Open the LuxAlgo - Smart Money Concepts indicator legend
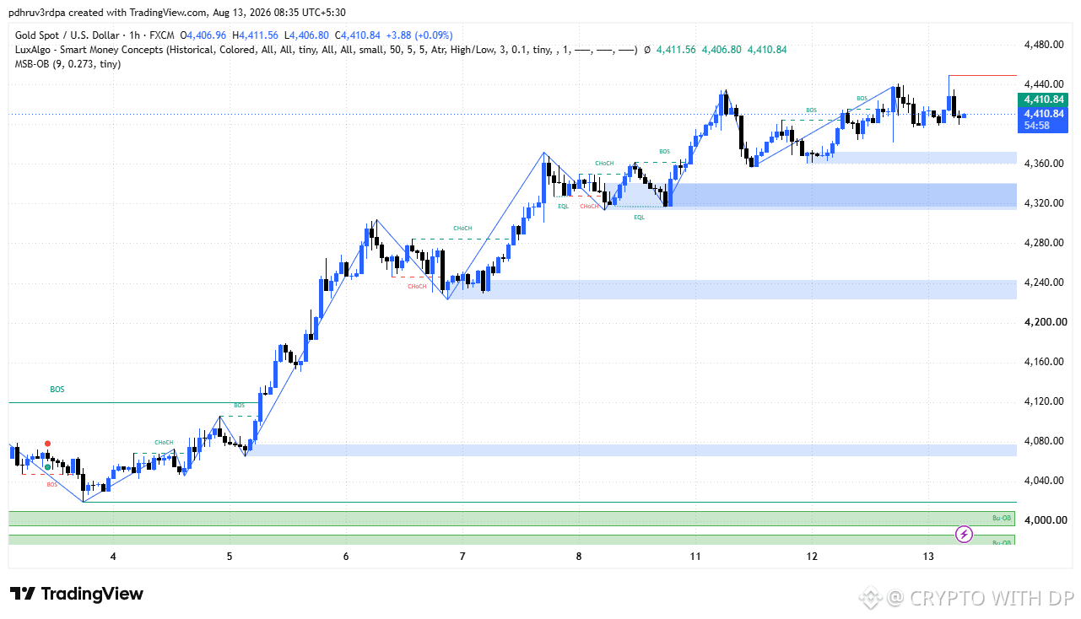This screenshot has height=619, width=1081. 327,50
